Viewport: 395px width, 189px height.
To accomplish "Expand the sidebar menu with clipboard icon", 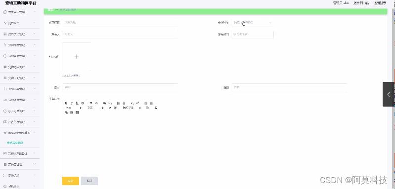I will click(20, 164).
